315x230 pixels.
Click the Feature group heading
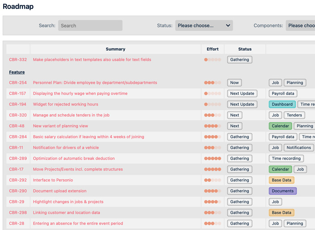coord(17,72)
